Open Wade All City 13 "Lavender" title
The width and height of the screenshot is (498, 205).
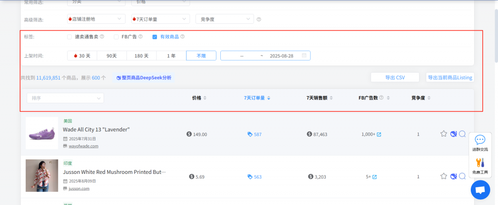point(96,130)
